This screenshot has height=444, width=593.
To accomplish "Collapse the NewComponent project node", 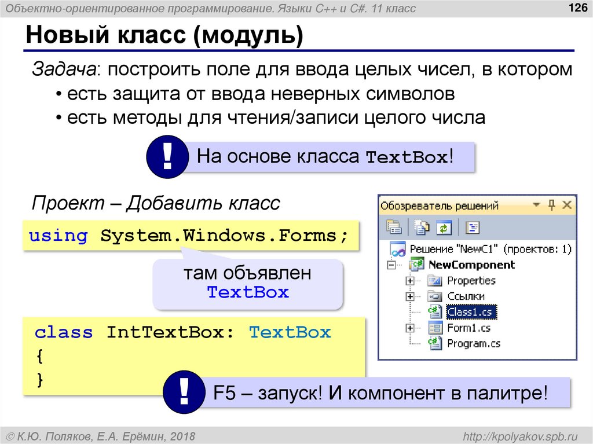I will (391, 265).
